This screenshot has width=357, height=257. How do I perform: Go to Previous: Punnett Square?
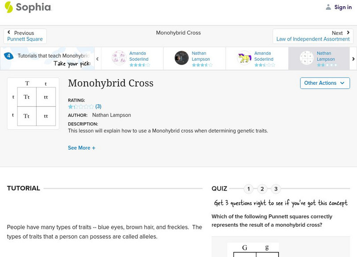point(25,39)
